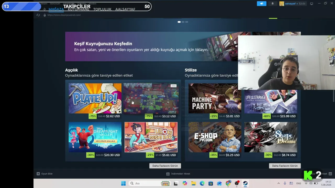
Task: Open the notifications bell
Action: pos(272,4)
